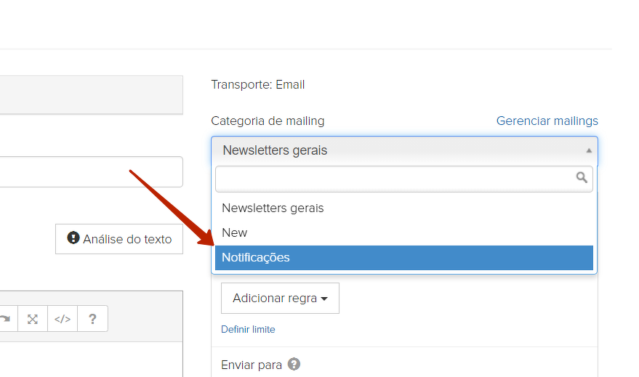This screenshot has height=377, width=639.
Task: Click the Newsletters gerais selected value box
Action: tap(393, 151)
